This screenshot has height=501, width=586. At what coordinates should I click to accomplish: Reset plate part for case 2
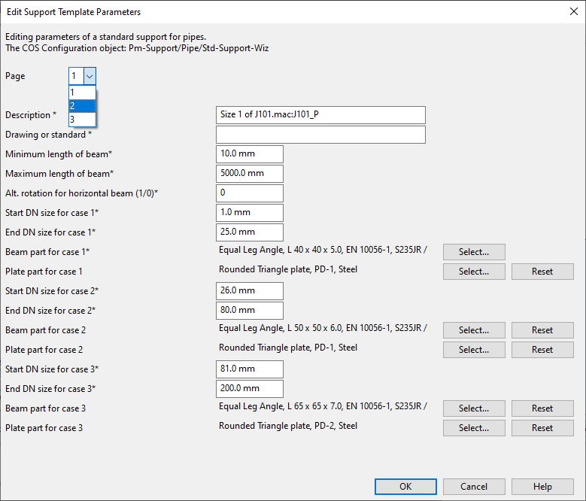542,350
